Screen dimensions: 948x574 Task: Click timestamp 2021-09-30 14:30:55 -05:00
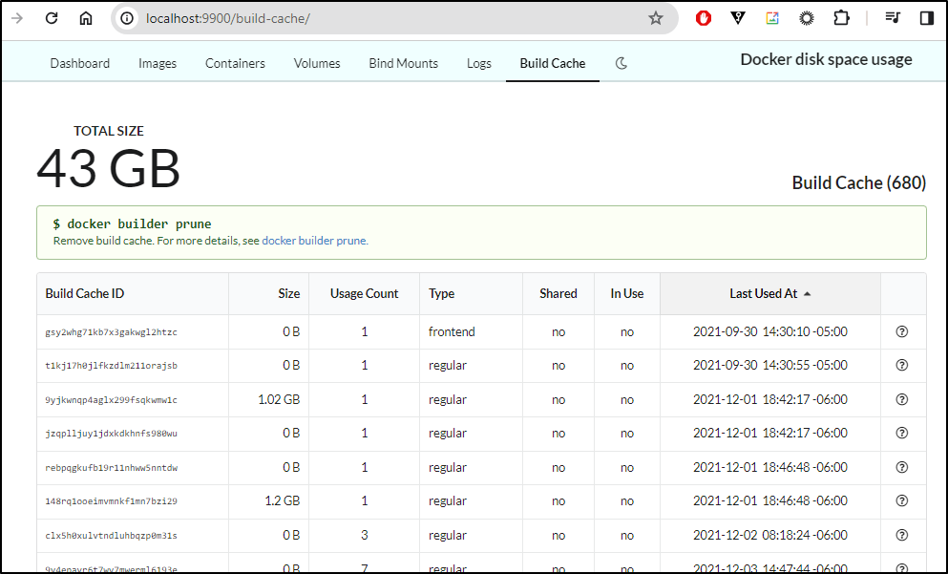point(770,366)
